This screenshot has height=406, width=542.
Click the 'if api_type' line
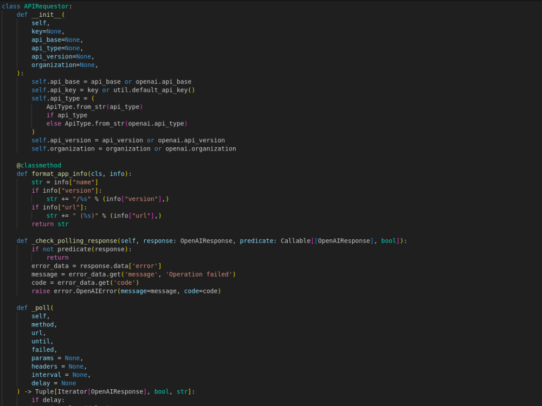click(x=67, y=115)
